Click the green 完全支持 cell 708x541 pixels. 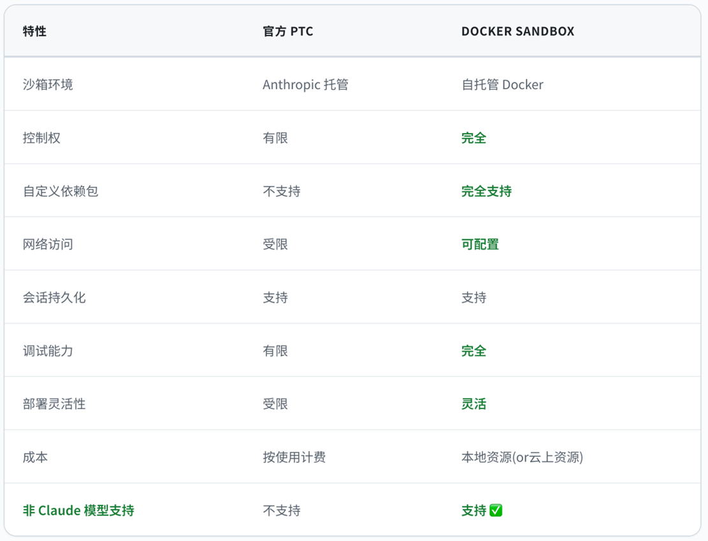pos(486,191)
